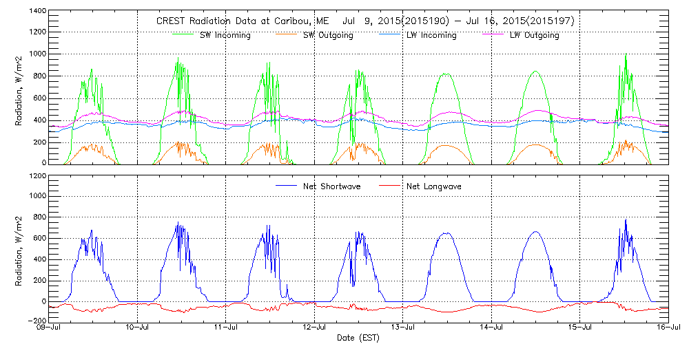Click the 16-Jul date tick label
The width and height of the screenshot is (689, 344).
click(x=668, y=327)
